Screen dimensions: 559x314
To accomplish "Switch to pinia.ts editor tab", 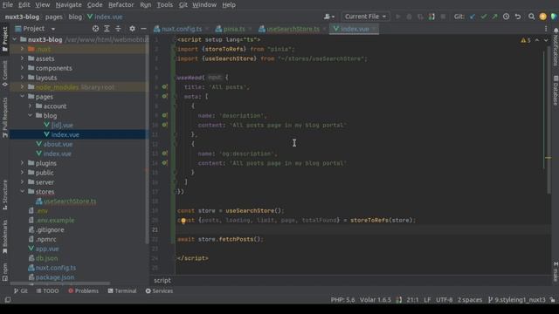I will click(x=233, y=29).
